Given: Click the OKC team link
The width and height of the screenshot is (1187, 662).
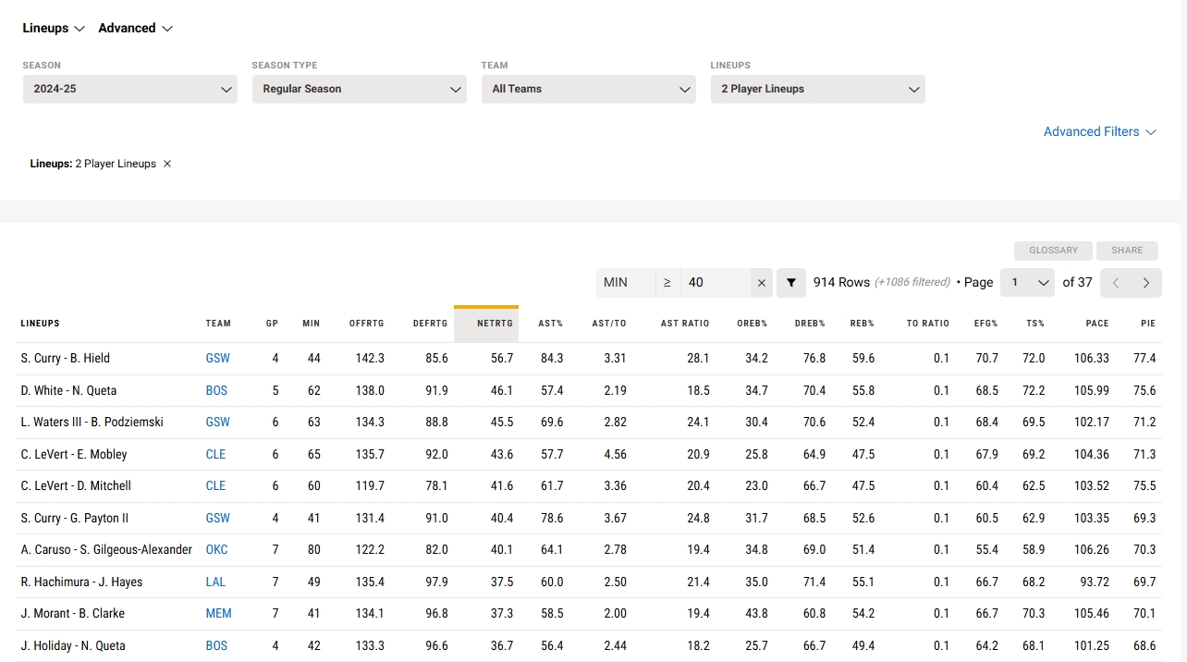Looking at the screenshot, I should (x=217, y=550).
